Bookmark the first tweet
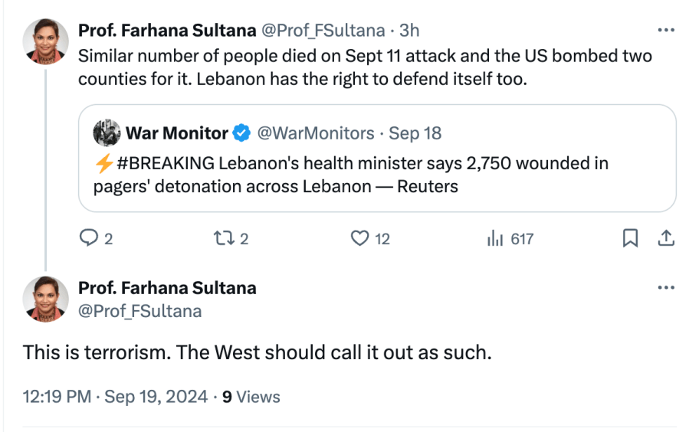The height and width of the screenshot is (432, 689). tap(630, 239)
